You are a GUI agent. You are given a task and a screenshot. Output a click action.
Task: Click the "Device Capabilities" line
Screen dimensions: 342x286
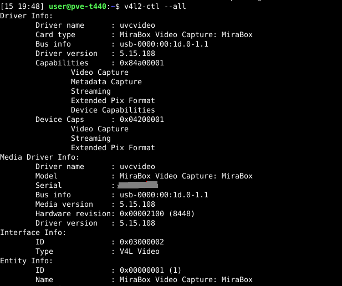click(x=113, y=110)
